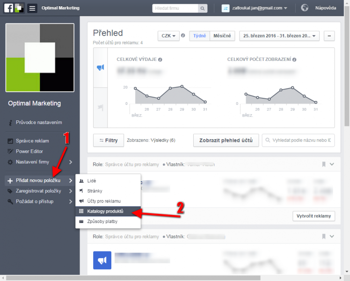The height and width of the screenshot is (281, 350).
Task: Expand Požádat o přístup submenu arrow
Action: (71, 201)
